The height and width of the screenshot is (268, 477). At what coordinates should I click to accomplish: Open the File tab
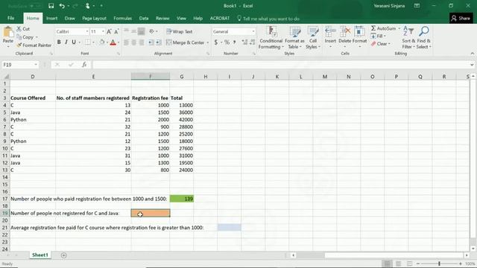click(x=11, y=18)
